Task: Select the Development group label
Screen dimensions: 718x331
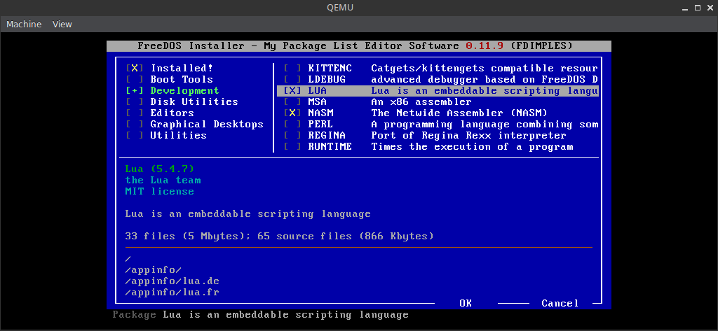Action: pyautogui.click(x=185, y=90)
